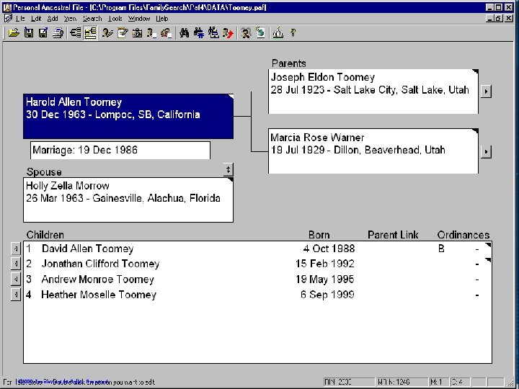The image size is (519, 389).
Task: Click the RIN field in status bar
Action: 349,382
